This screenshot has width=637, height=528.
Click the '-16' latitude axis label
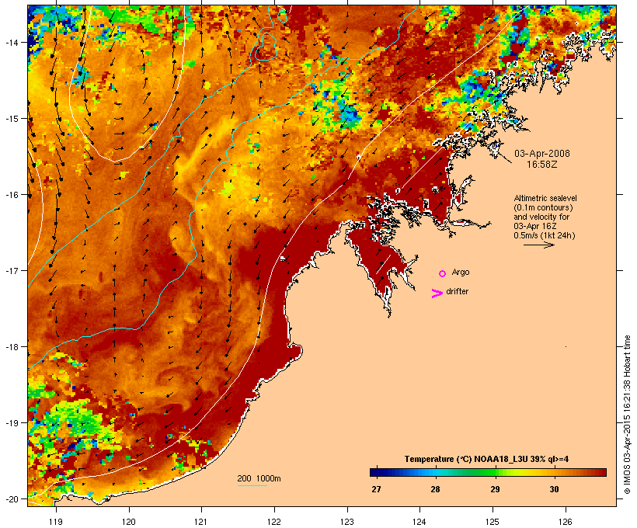tap(11, 195)
